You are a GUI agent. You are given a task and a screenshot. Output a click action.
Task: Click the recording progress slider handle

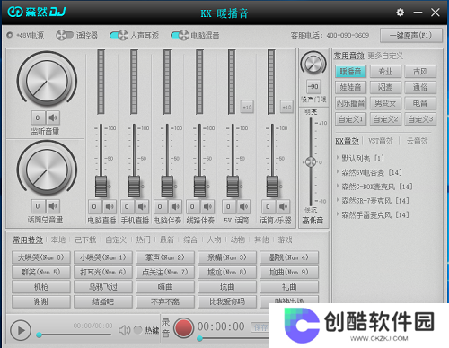pyautogui.click(x=199, y=338)
